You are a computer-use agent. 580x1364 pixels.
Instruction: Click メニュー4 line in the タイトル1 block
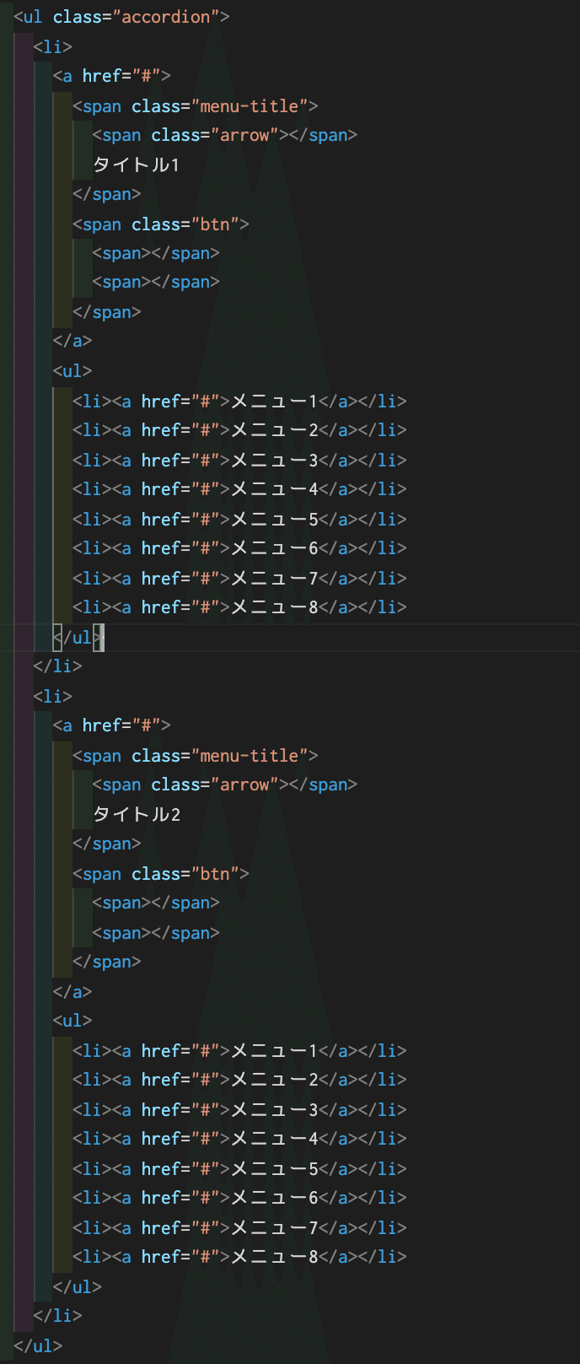click(x=239, y=489)
